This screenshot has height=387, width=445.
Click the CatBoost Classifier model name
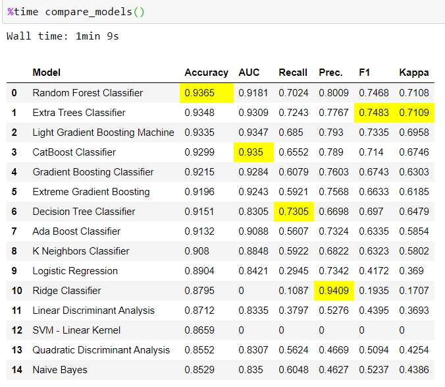(74, 152)
